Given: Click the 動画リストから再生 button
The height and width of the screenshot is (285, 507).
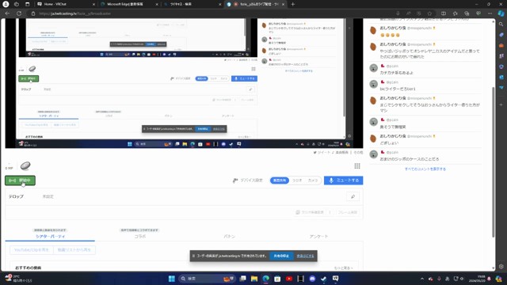Looking at the screenshot, I should (74, 250).
